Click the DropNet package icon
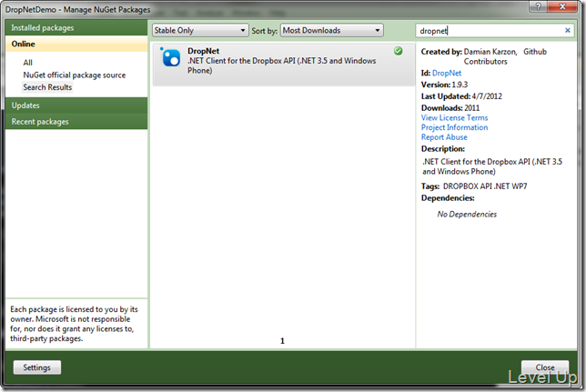The width and height of the screenshot is (586, 392). (171, 57)
